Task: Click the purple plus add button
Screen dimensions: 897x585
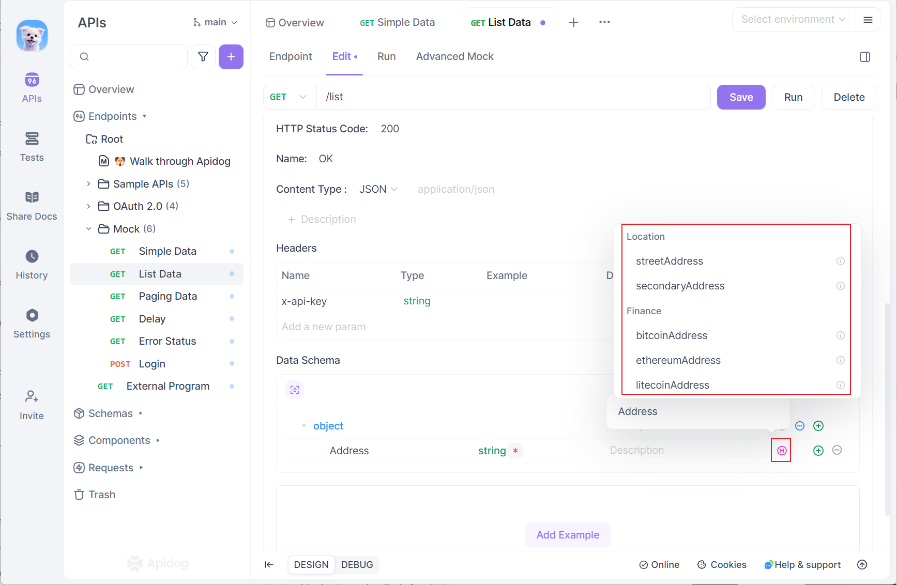Action: tap(231, 57)
